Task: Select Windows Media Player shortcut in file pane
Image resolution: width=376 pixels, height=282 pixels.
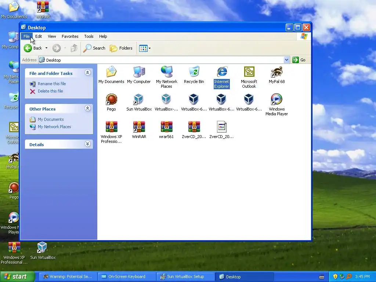Action: (276, 105)
